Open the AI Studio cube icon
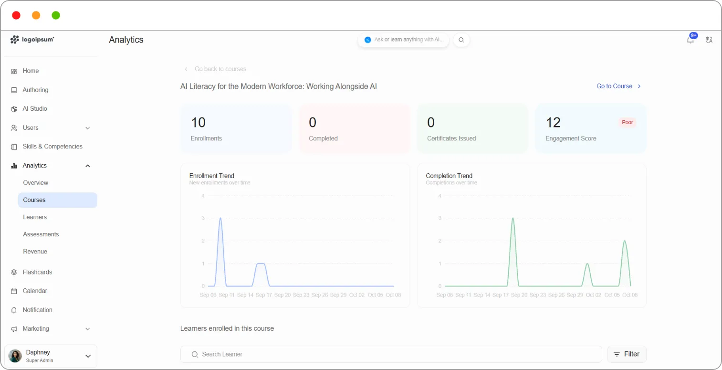722x370 pixels. point(14,109)
